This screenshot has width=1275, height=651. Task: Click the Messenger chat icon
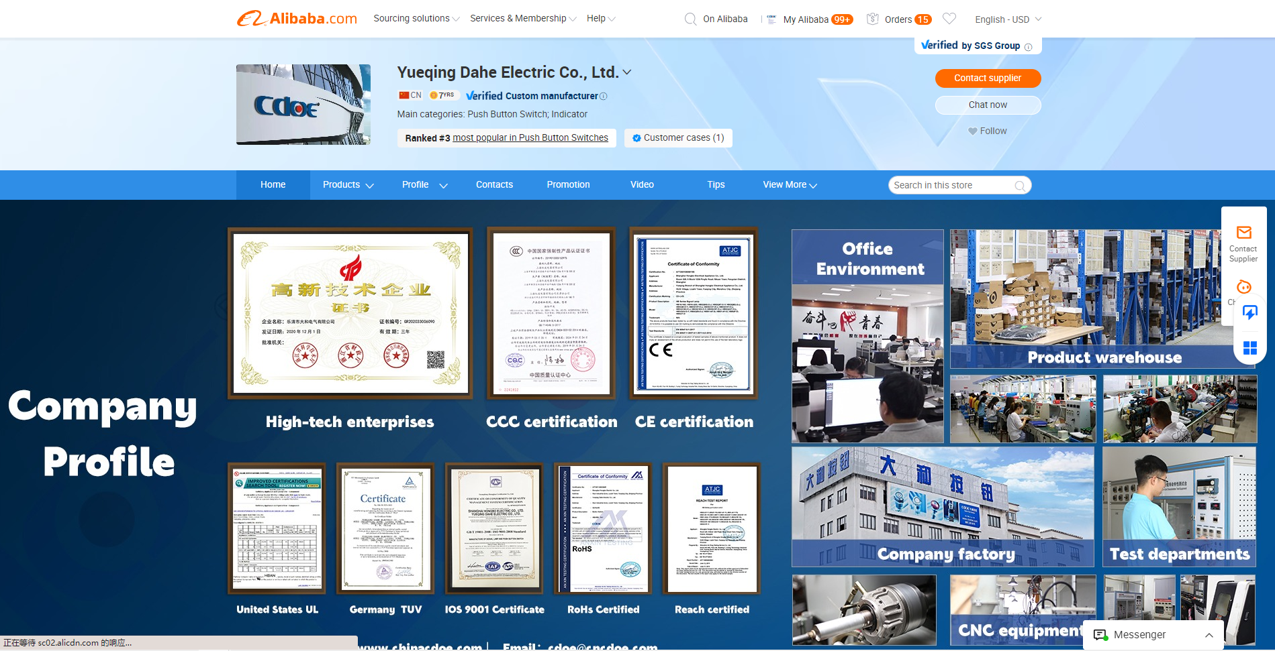(1100, 635)
